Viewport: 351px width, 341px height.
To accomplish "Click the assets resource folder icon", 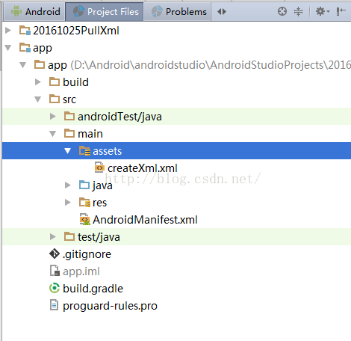I will pyautogui.click(x=84, y=151).
